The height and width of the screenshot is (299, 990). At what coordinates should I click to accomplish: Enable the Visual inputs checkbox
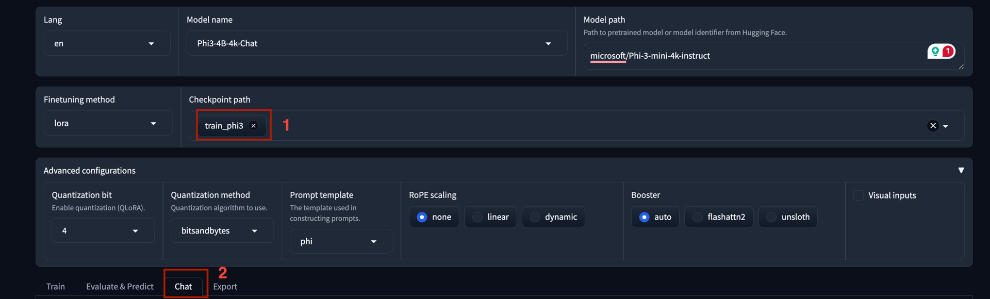coord(859,195)
